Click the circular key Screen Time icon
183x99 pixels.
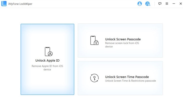click(95, 78)
